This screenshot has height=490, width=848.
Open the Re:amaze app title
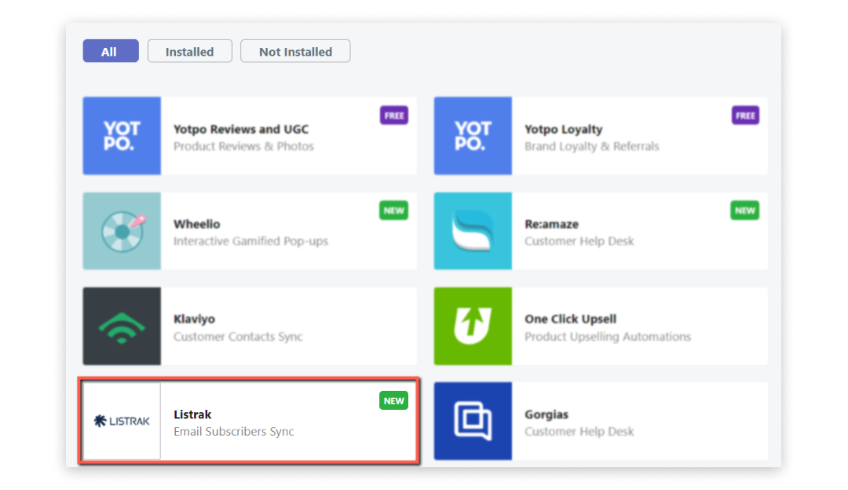click(x=552, y=224)
